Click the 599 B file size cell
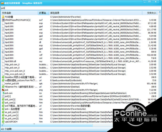The height and width of the screenshot is (132, 162). point(154,52)
